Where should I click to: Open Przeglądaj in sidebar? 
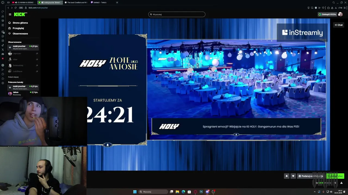[x=16, y=28]
